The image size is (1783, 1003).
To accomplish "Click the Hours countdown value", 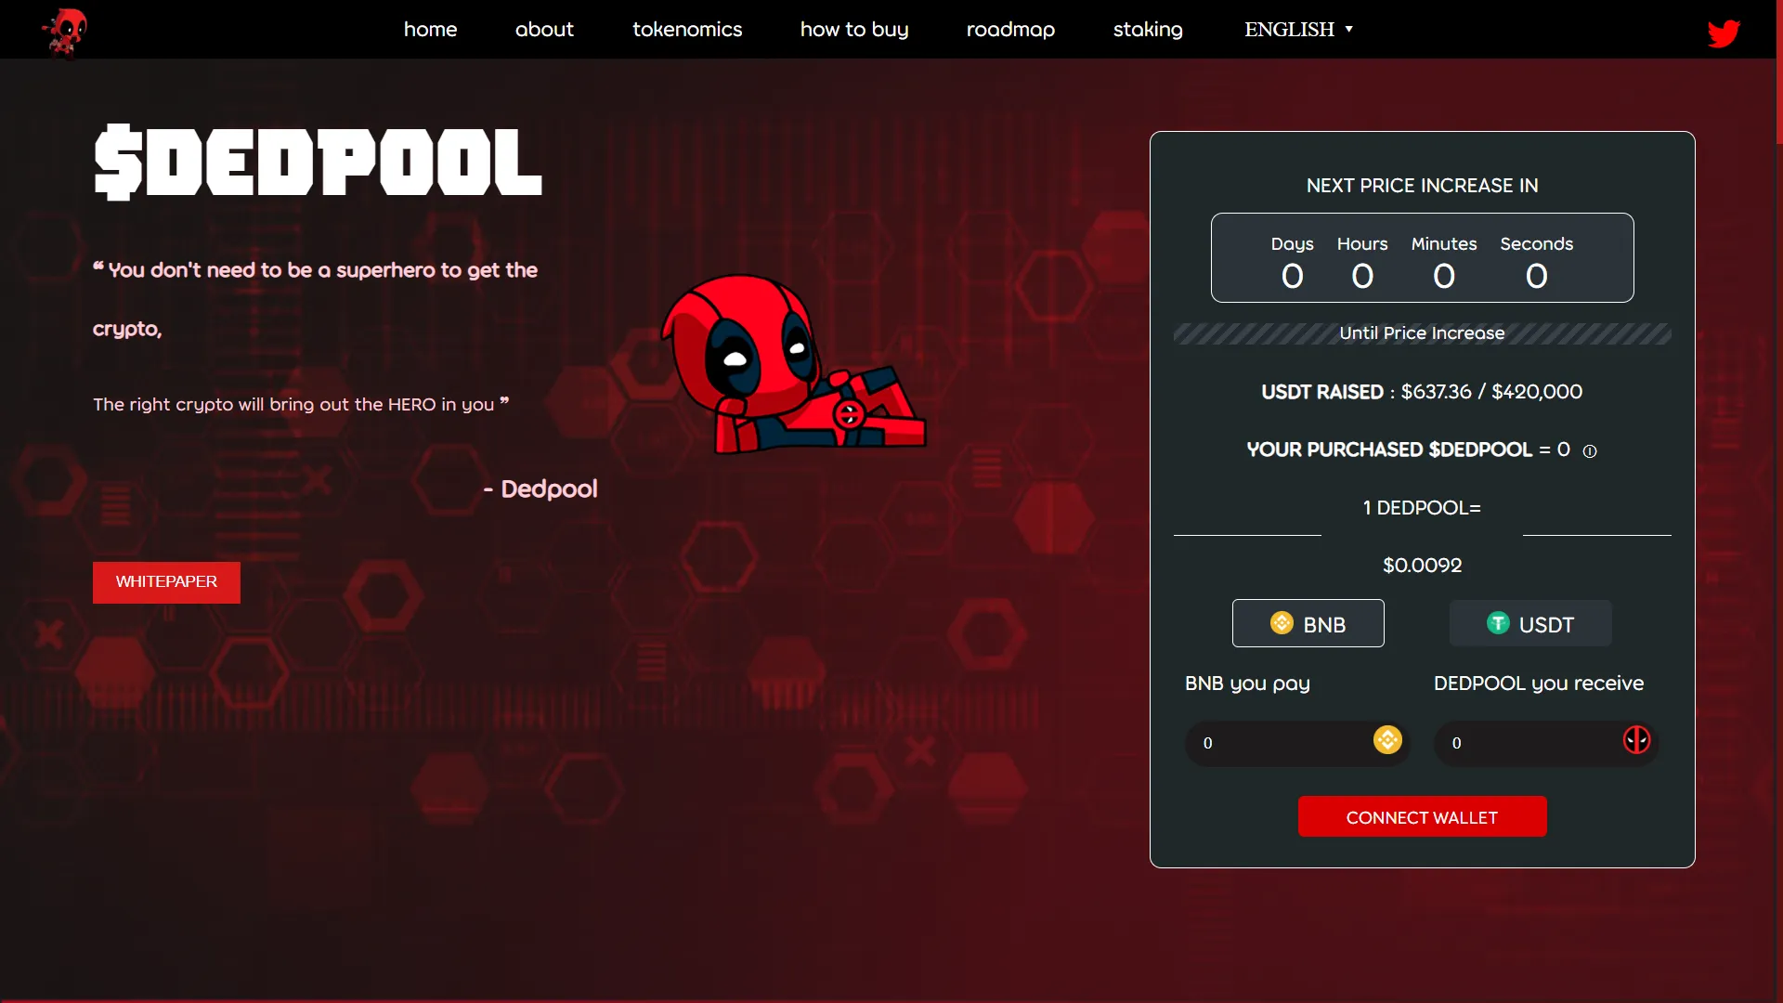I will [x=1362, y=277].
